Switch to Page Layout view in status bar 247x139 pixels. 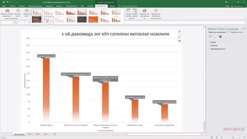(217, 137)
